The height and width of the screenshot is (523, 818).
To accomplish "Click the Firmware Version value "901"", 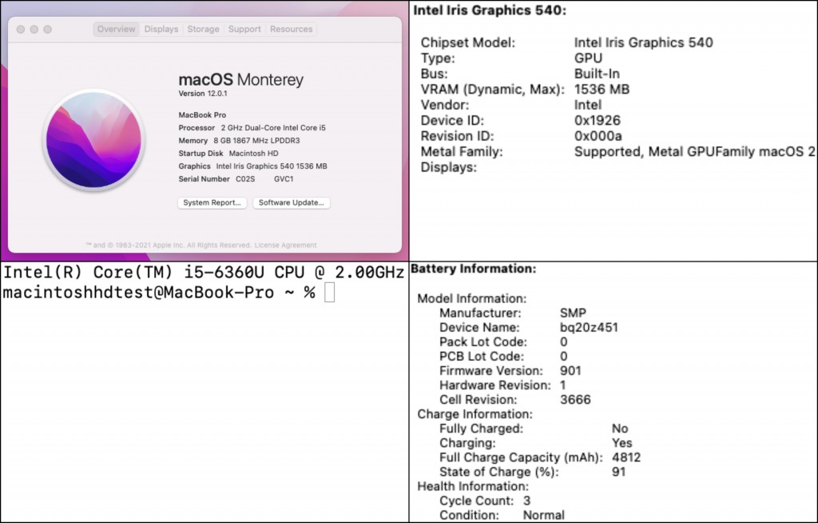I will (570, 370).
